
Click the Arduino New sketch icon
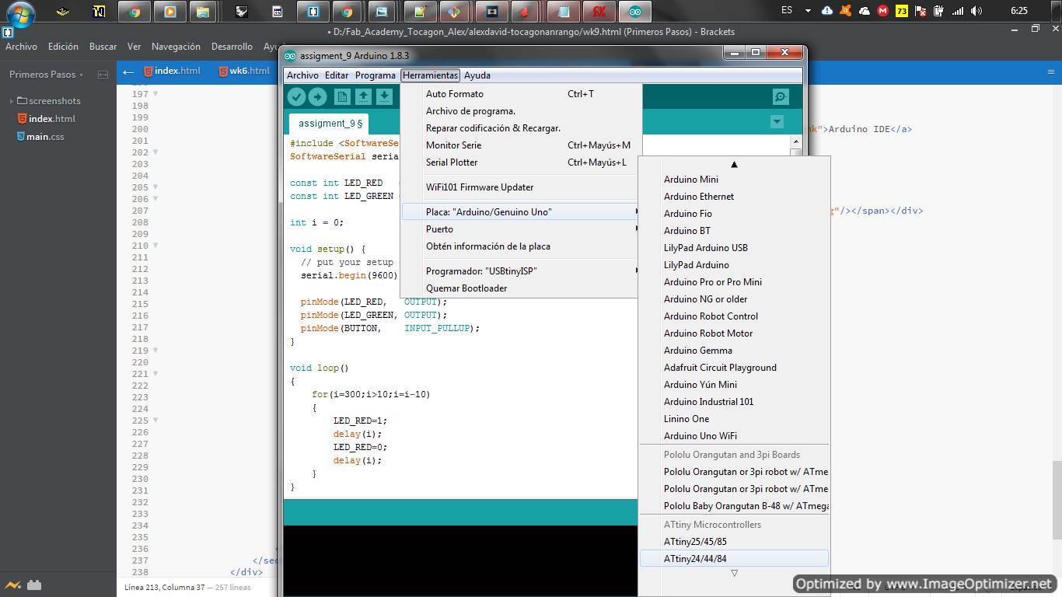click(342, 96)
